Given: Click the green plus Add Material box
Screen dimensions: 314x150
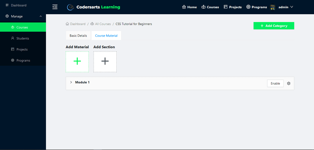Looking at the screenshot, I should tap(77, 62).
